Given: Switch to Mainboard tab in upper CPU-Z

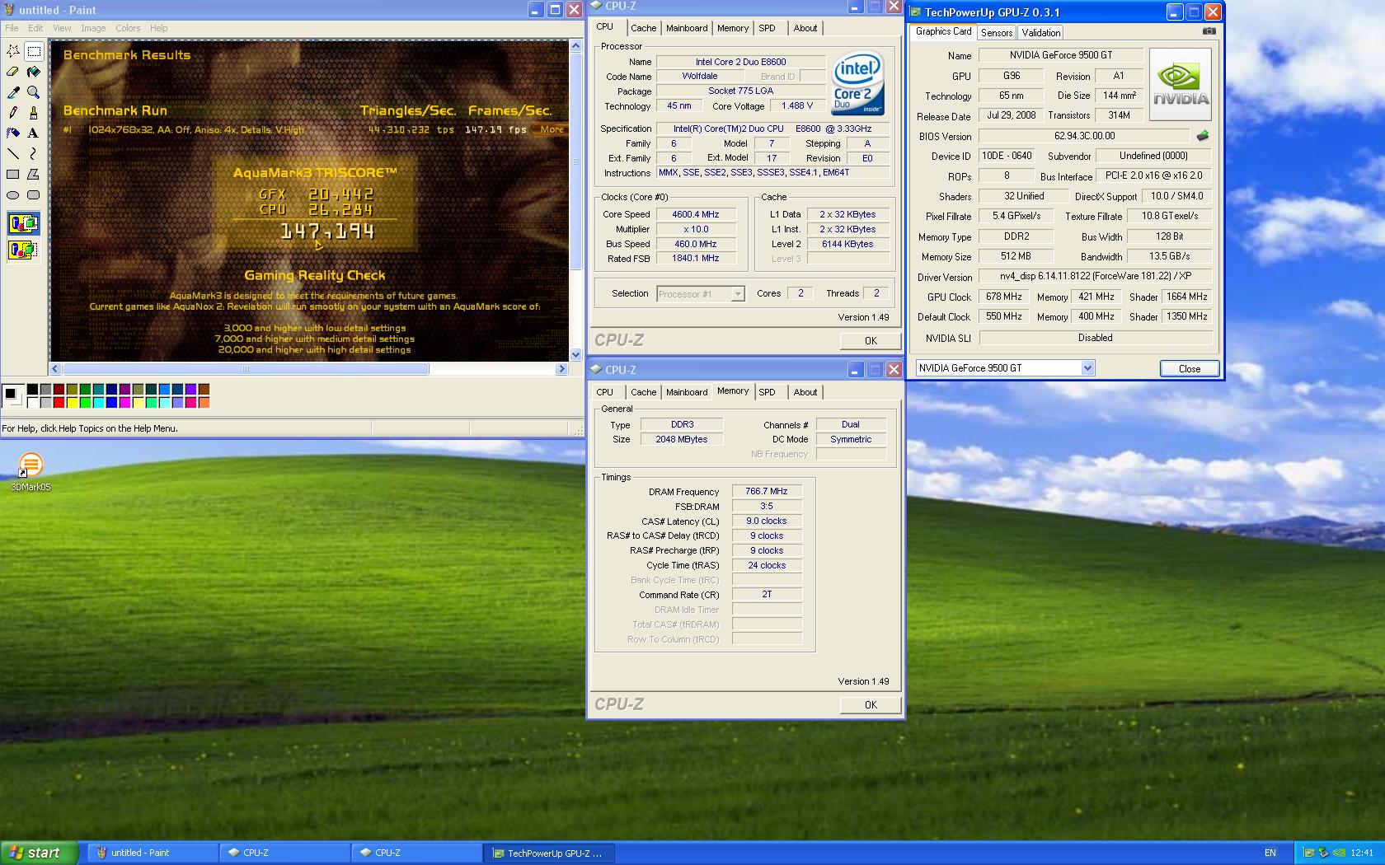Looking at the screenshot, I should (687, 28).
